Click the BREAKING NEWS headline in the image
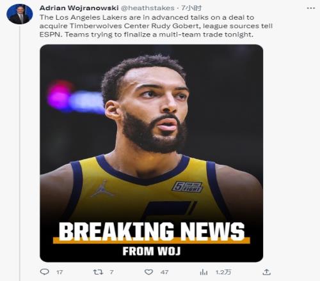 [152, 231]
